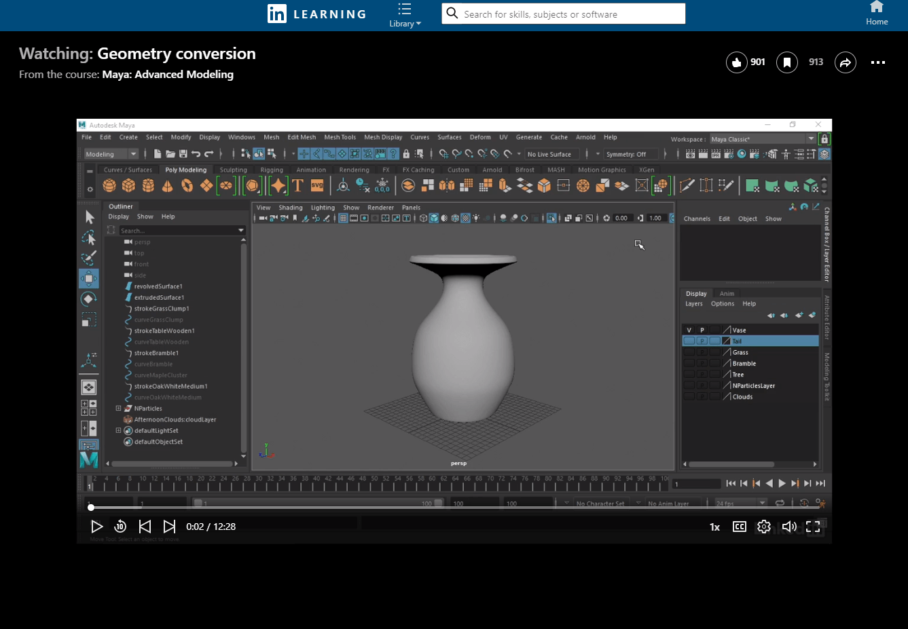Create a polygon cylinder from the shelf
Viewport: 908px width, 629px height.
pyautogui.click(x=148, y=185)
